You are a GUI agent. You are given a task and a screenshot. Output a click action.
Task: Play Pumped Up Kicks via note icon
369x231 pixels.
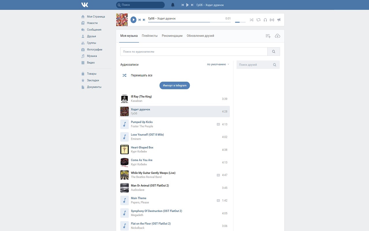coord(125,124)
